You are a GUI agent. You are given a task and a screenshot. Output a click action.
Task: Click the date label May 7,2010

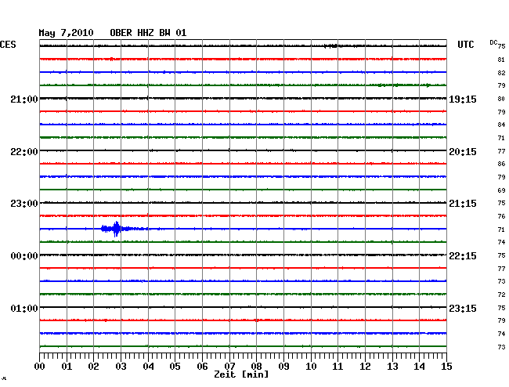(66, 33)
